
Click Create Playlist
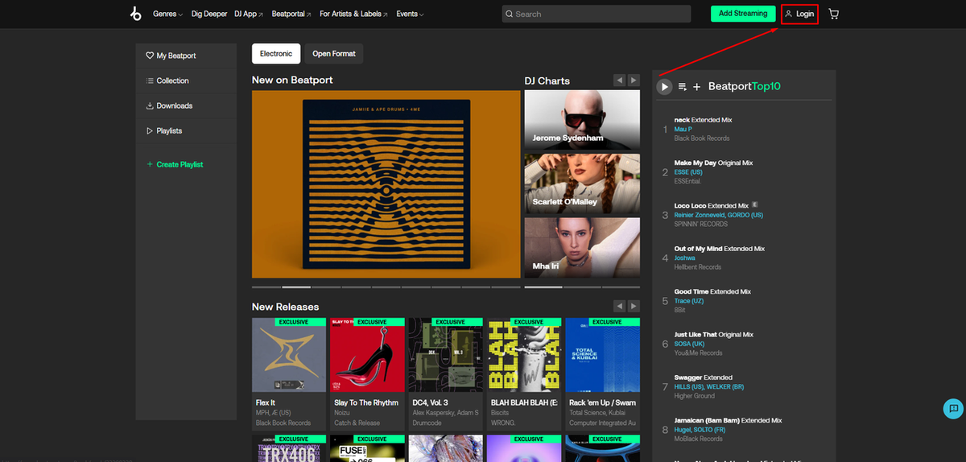point(175,164)
